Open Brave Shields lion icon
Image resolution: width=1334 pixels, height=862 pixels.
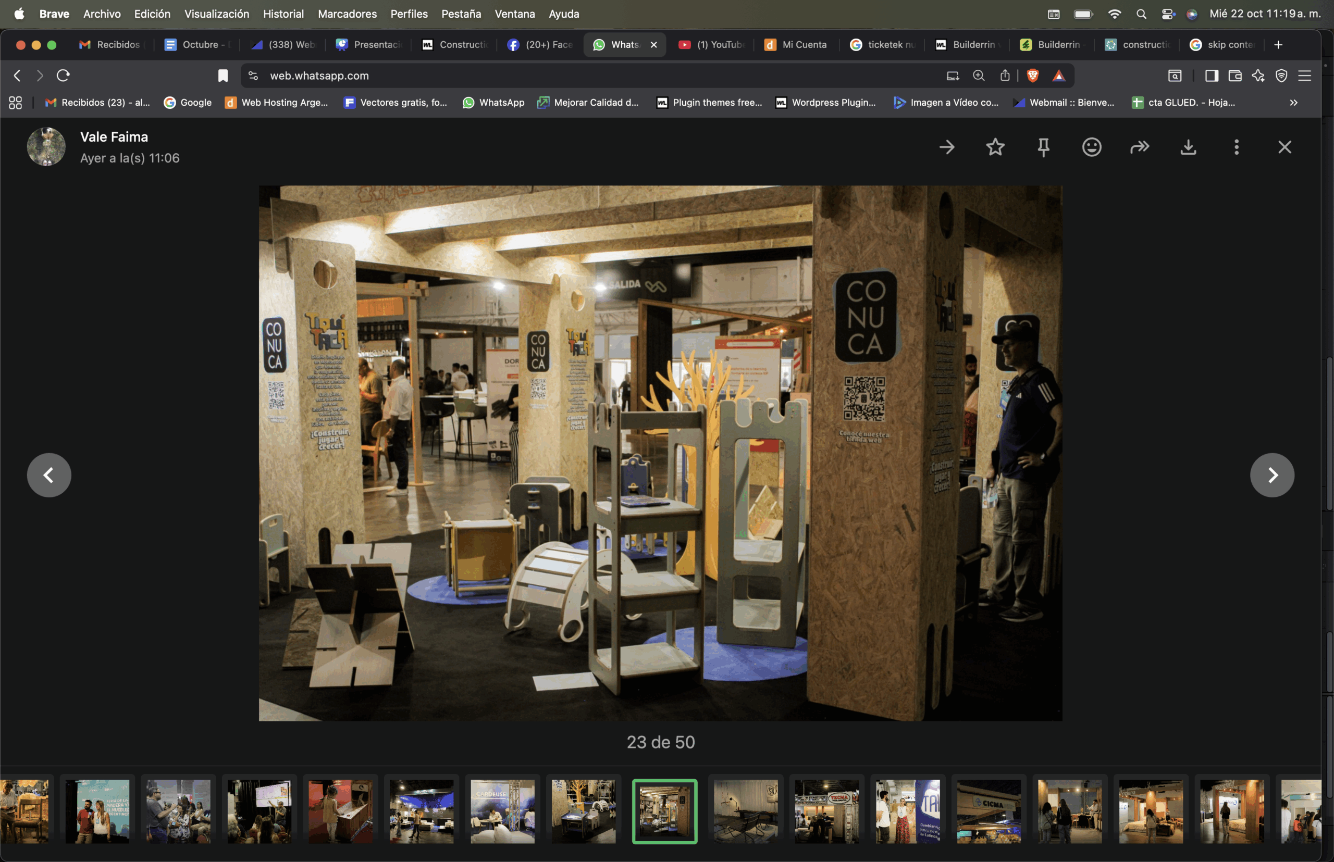pos(1033,76)
